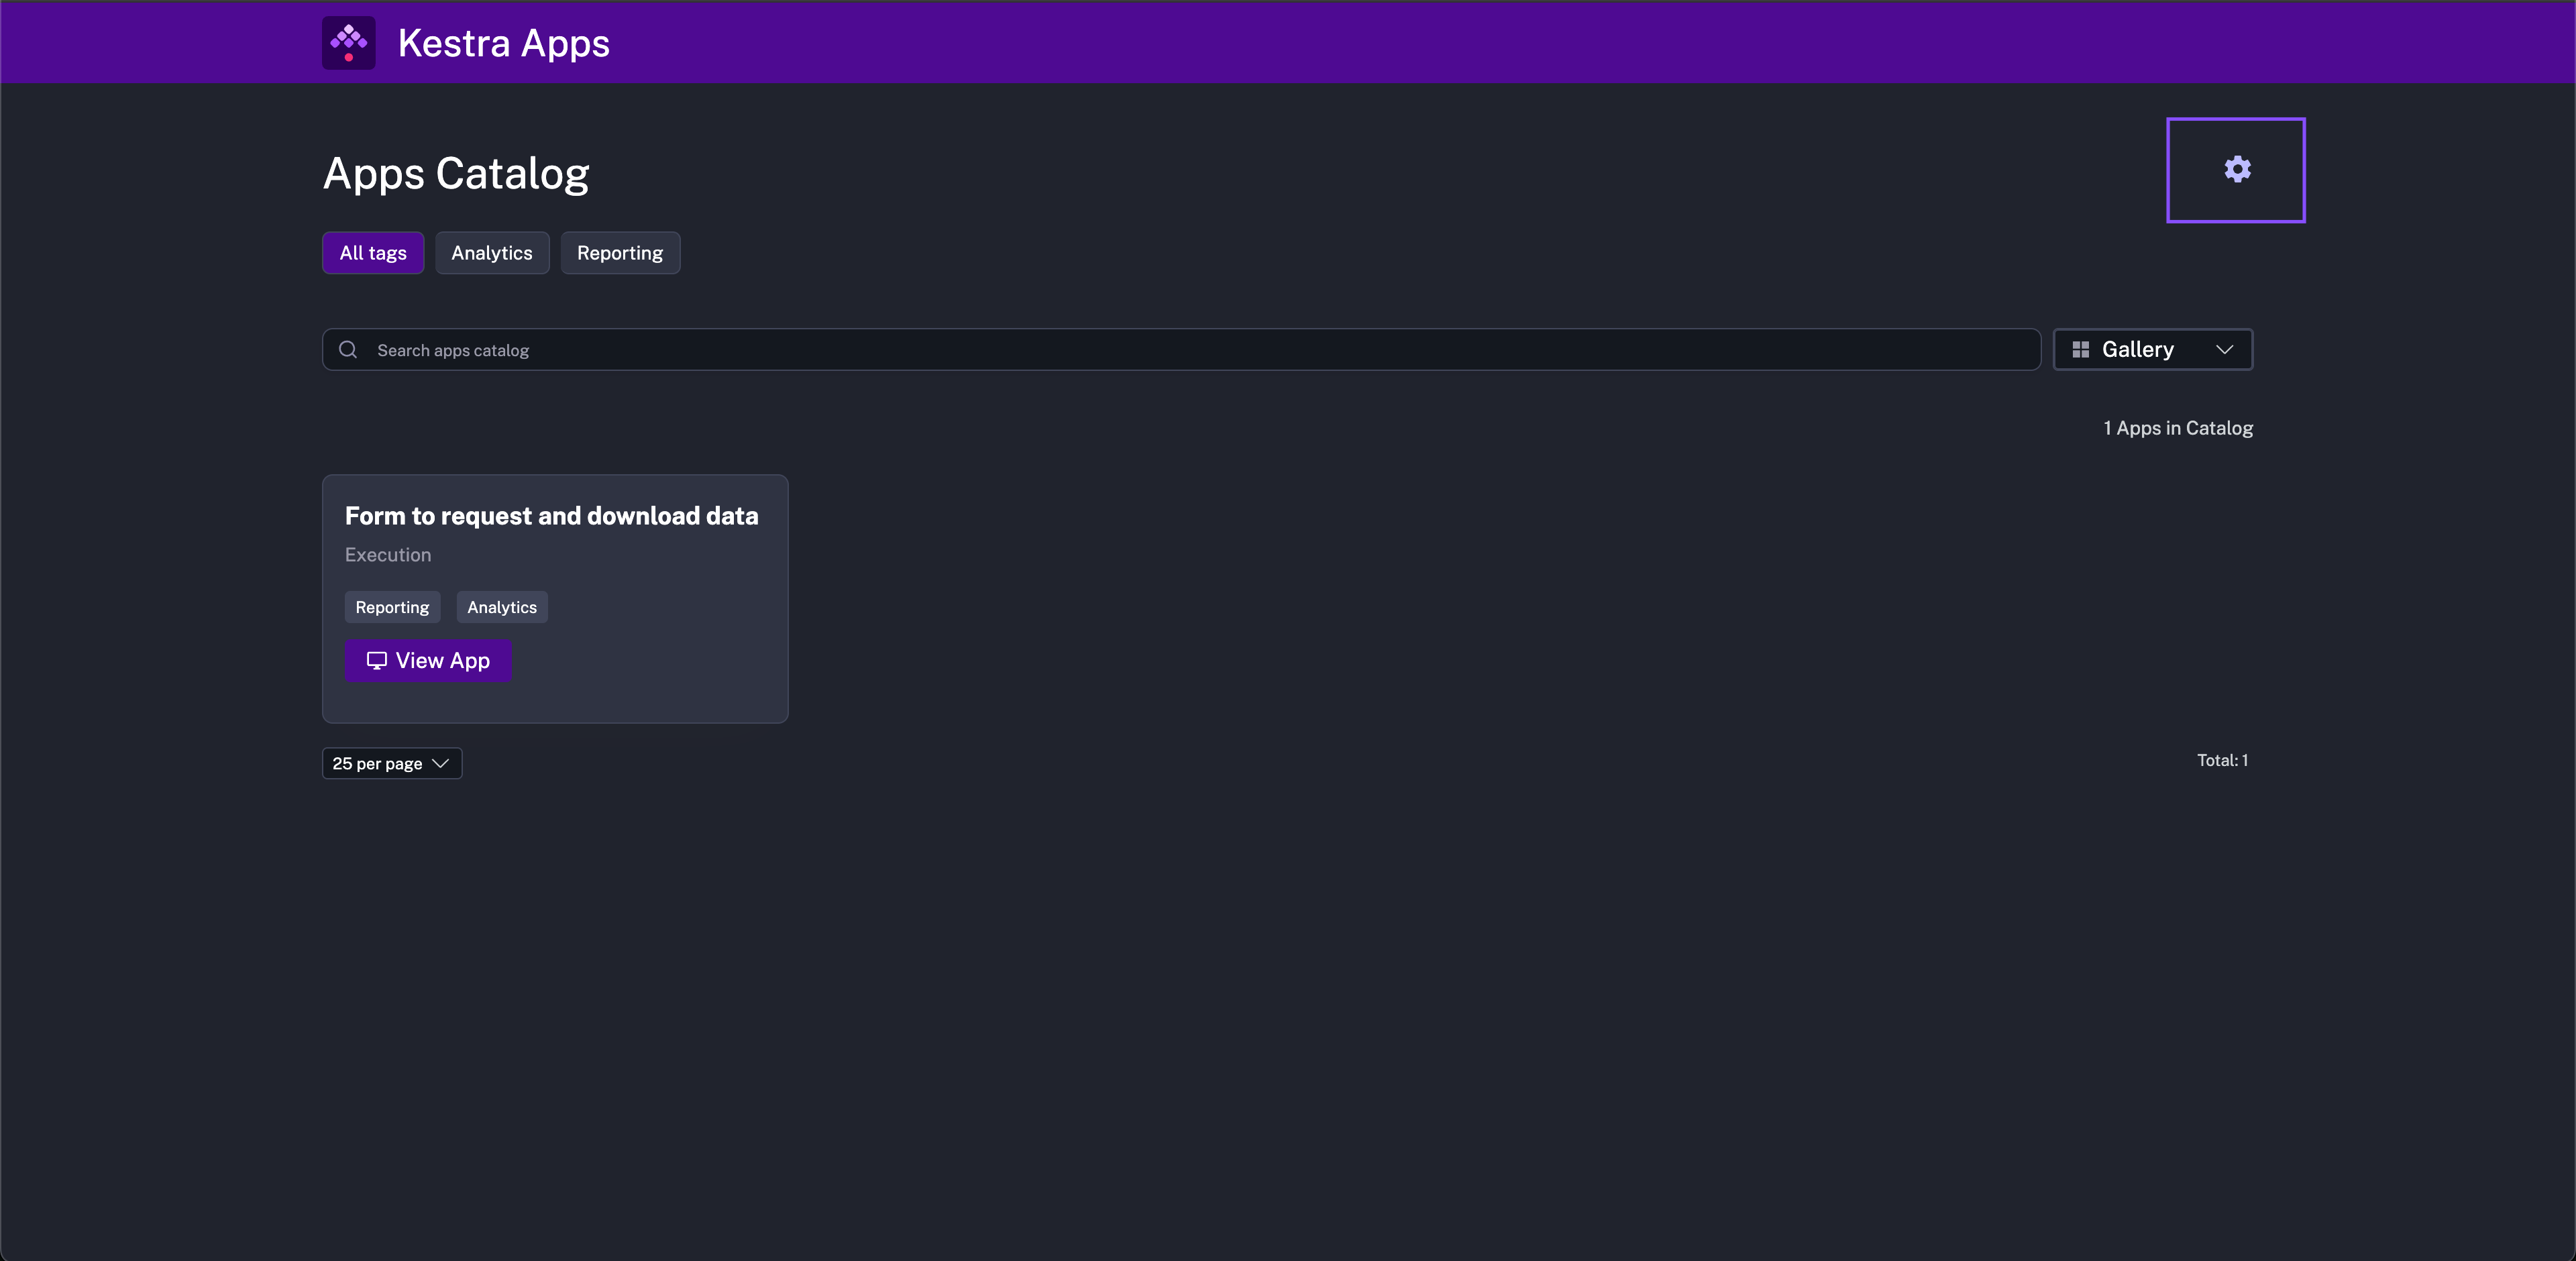This screenshot has height=1261, width=2576.
Task: Click the Kestra logo icon
Action: 348,43
